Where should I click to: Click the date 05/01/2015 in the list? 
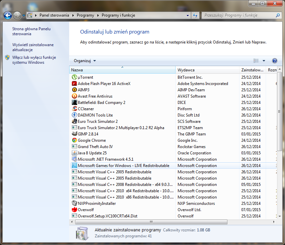[x=251, y=184]
